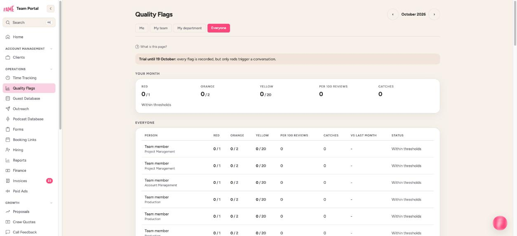The width and height of the screenshot is (517, 236).
Task: Click the Outreach paper plane icon
Action: click(8, 109)
